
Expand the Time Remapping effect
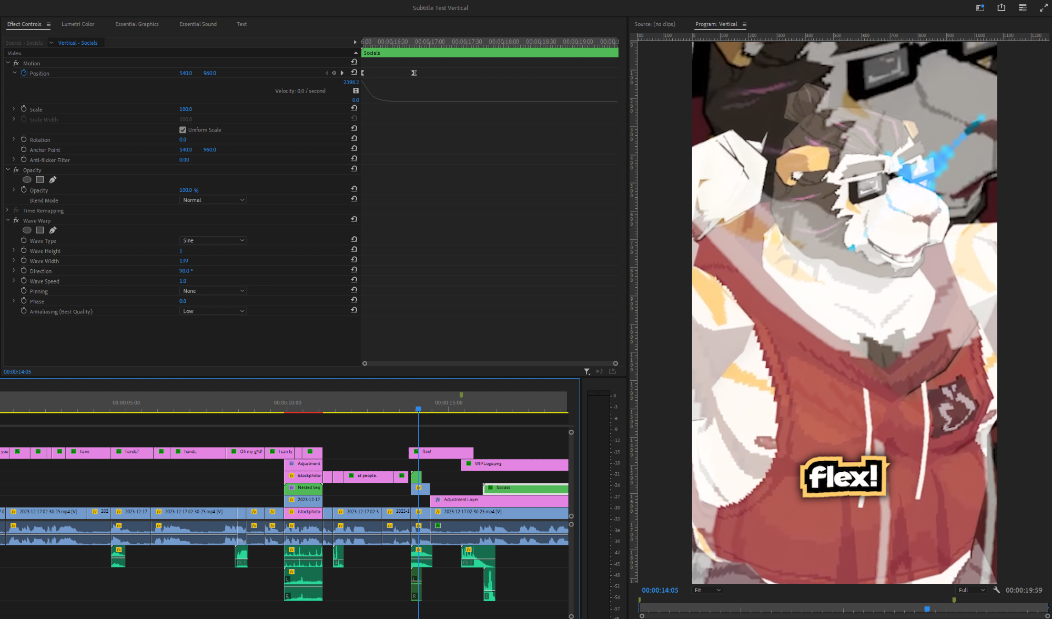pos(7,210)
